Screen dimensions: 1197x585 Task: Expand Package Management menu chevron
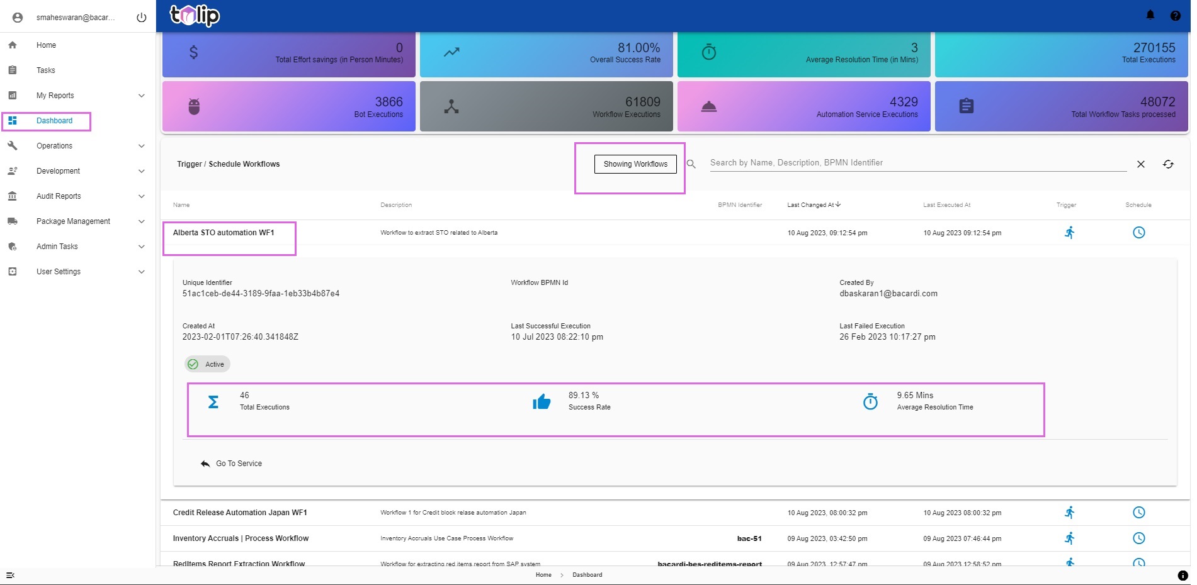142,221
